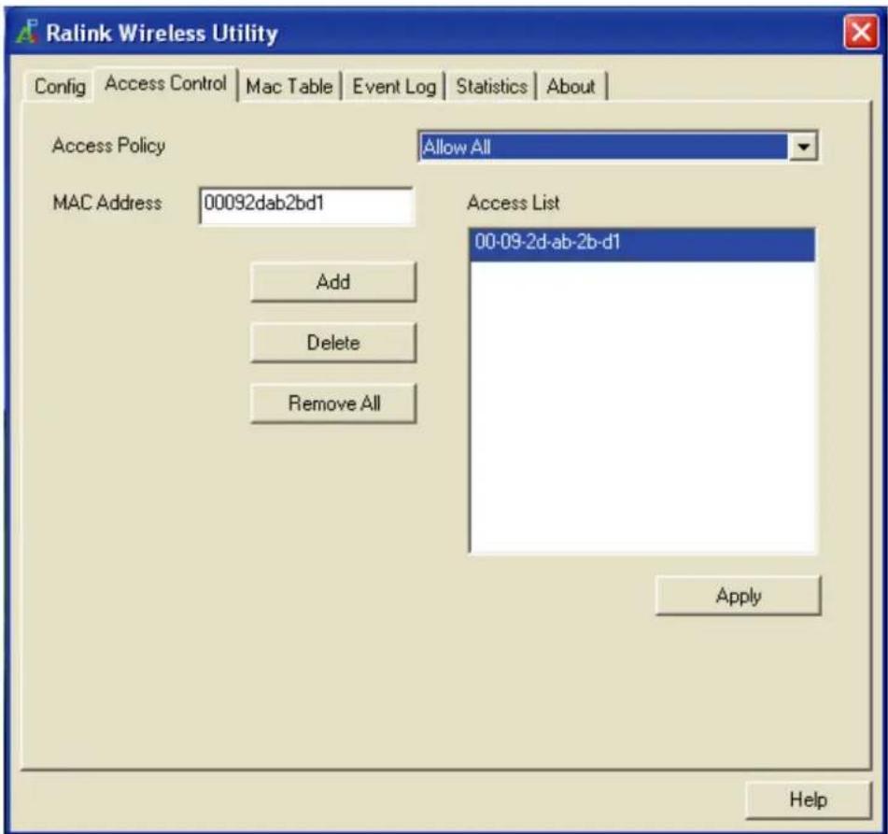
Task: Expand the Access Policy dropdown arrow
Action: [x=802, y=148]
